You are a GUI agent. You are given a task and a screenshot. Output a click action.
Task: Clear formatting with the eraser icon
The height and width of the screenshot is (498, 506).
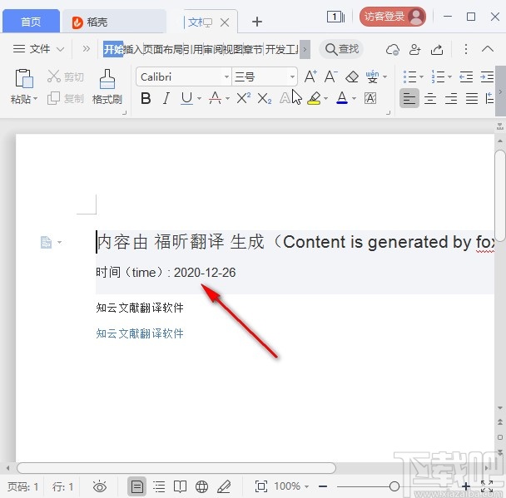point(352,77)
